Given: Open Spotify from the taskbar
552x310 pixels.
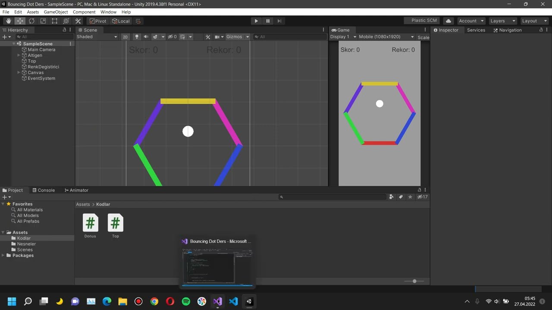Looking at the screenshot, I should [186, 301].
